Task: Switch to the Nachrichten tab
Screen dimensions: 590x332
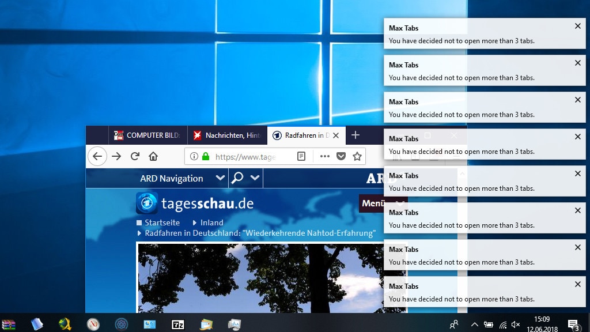Action: pyautogui.click(x=228, y=135)
